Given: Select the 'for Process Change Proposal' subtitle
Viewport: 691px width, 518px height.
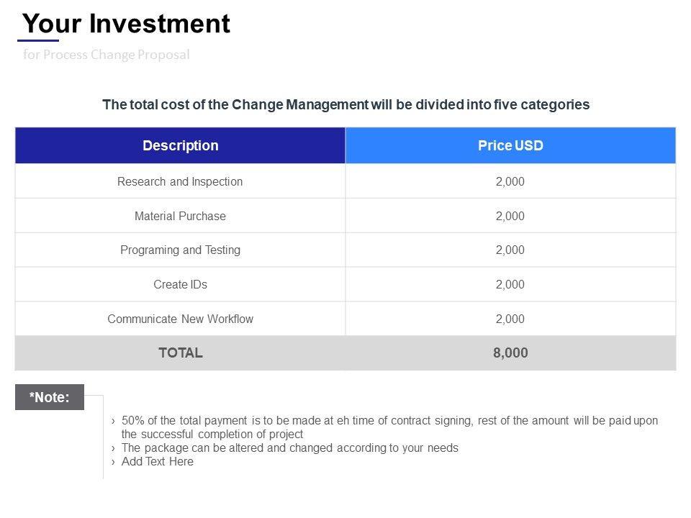Looking at the screenshot, I should [106, 55].
